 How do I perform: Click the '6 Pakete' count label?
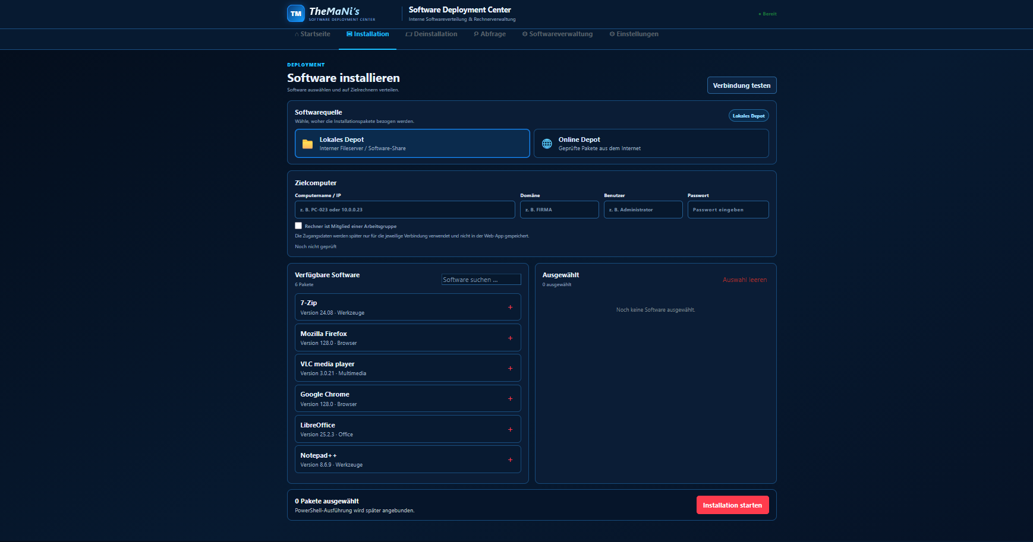coord(304,284)
